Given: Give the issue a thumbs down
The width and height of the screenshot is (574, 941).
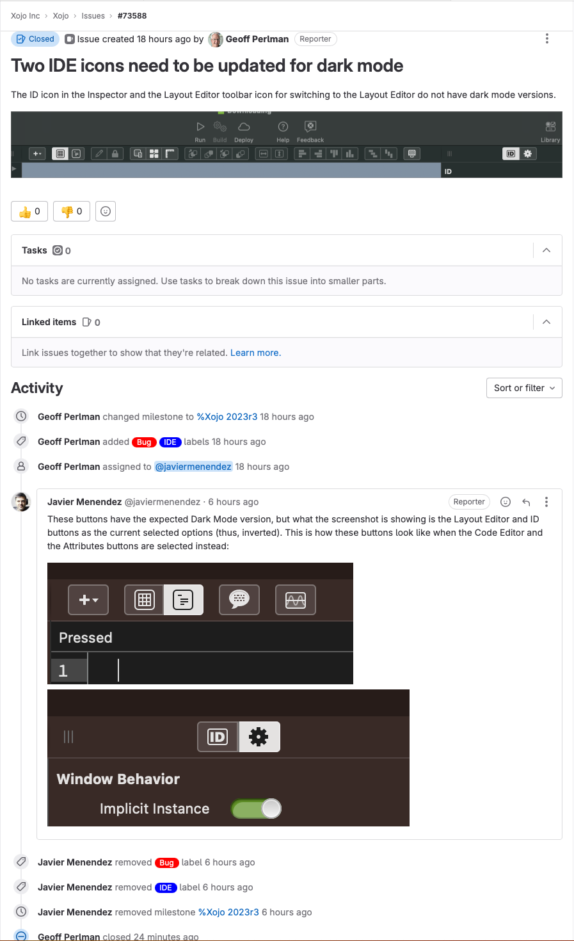Looking at the screenshot, I should [72, 211].
